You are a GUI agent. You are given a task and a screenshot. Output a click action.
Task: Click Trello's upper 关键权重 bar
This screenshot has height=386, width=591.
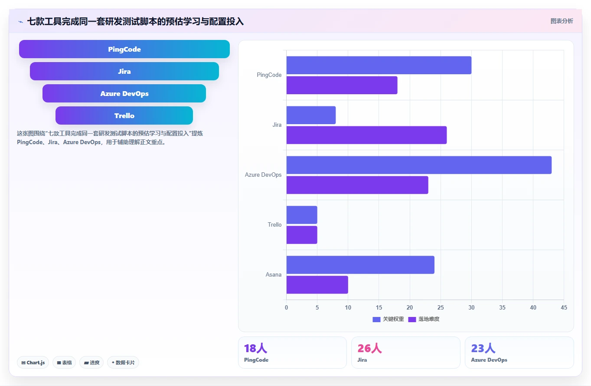click(x=302, y=215)
